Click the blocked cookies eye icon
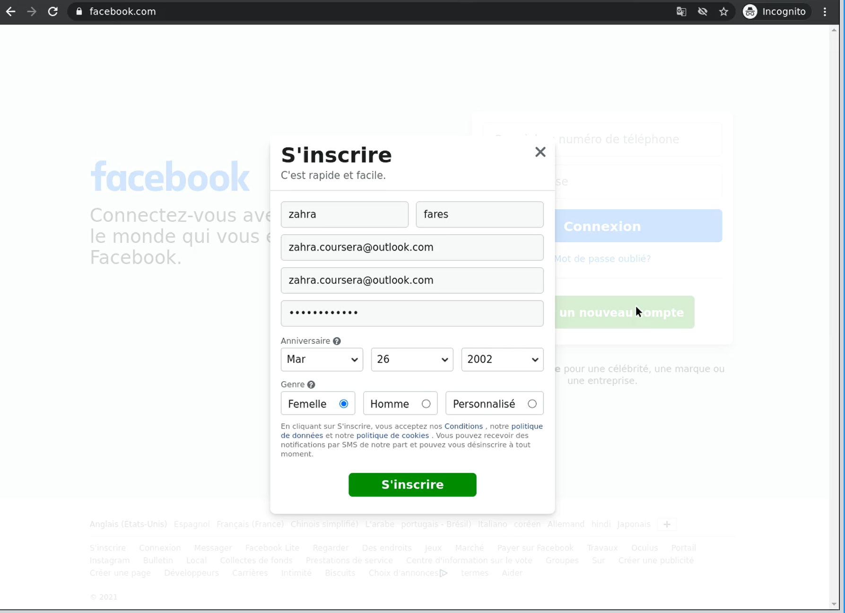Image resolution: width=845 pixels, height=613 pixels. point(703,11)
